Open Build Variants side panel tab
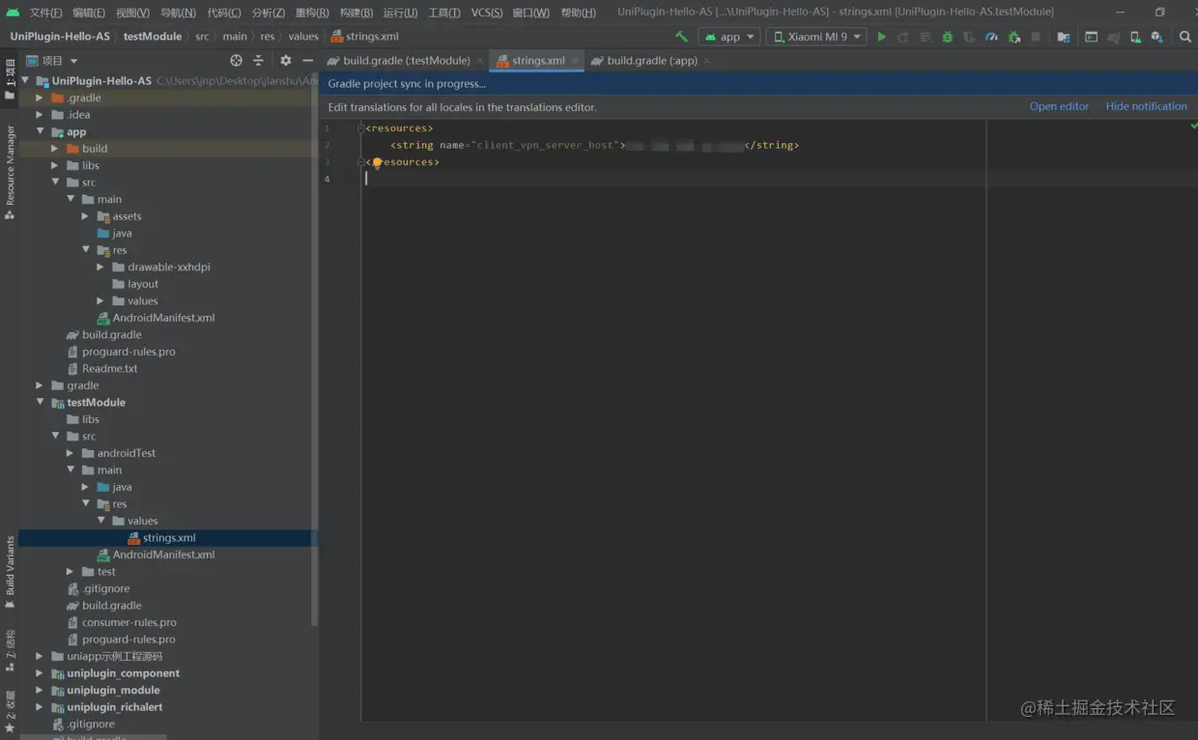Viewport: 1198px width, 740px height. tap(10, 572)
